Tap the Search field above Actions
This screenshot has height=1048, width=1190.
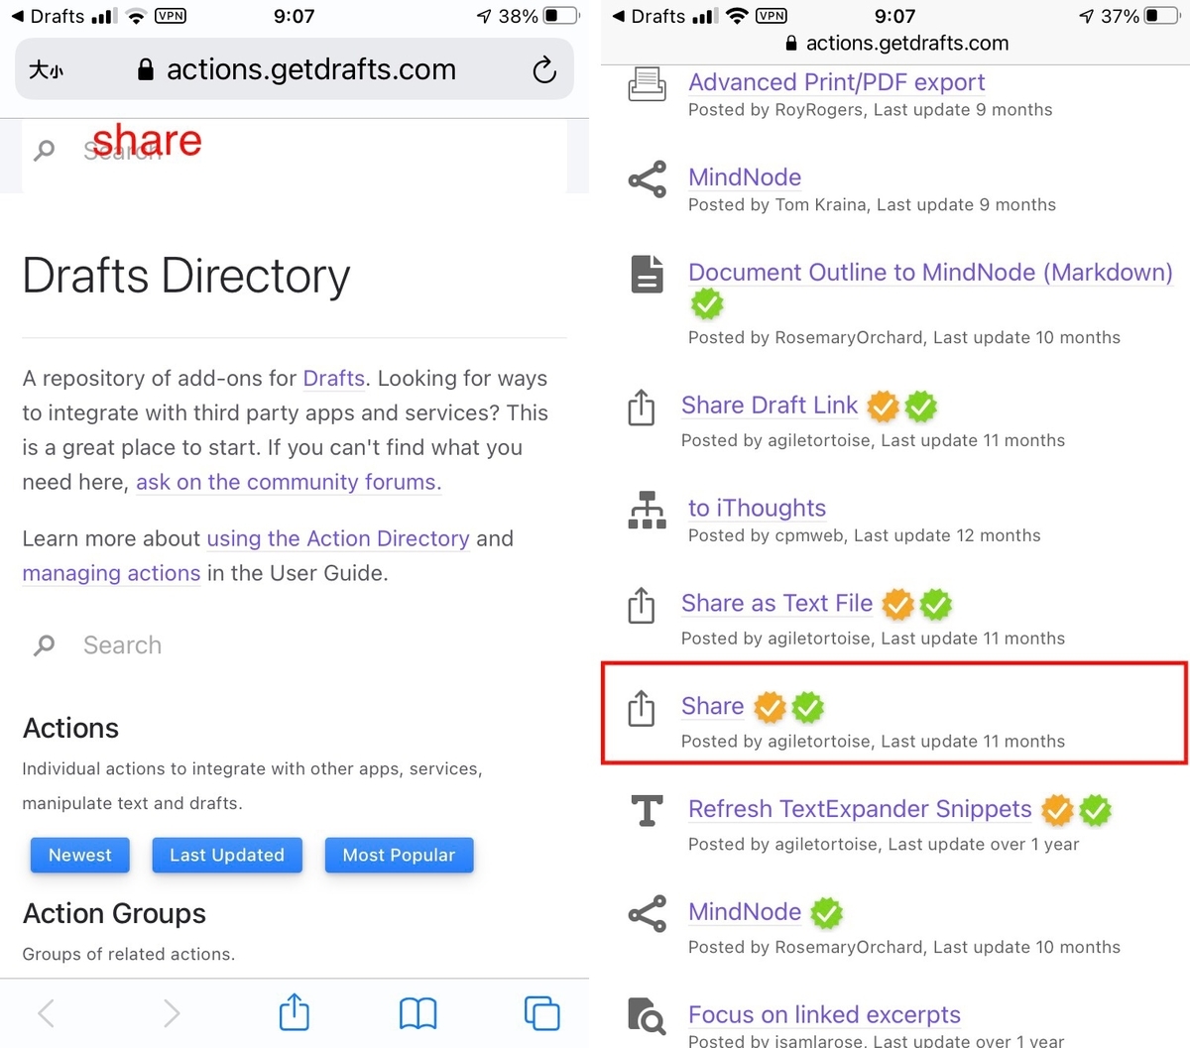point(295,645)
